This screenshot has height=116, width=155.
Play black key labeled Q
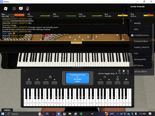point(56,94)
